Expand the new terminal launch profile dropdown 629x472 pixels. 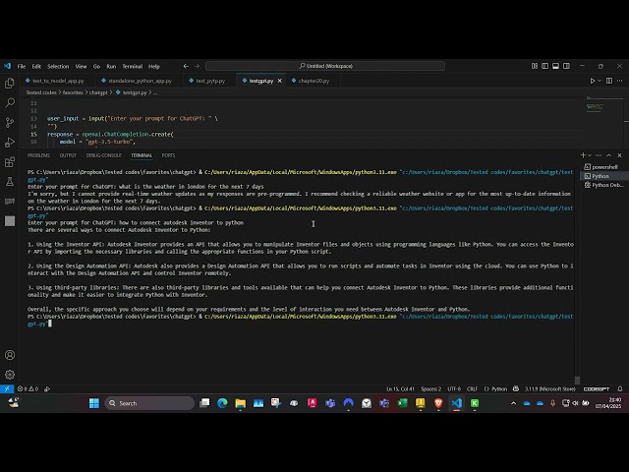(x=590, y=155)
